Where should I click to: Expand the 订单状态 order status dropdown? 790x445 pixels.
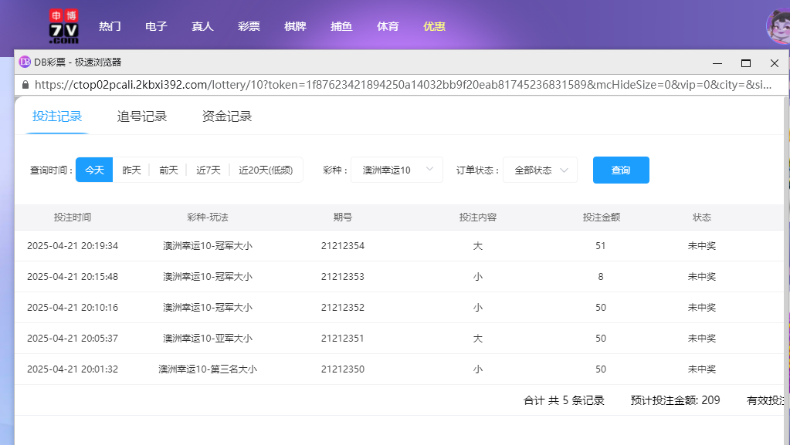click(539, 170)
